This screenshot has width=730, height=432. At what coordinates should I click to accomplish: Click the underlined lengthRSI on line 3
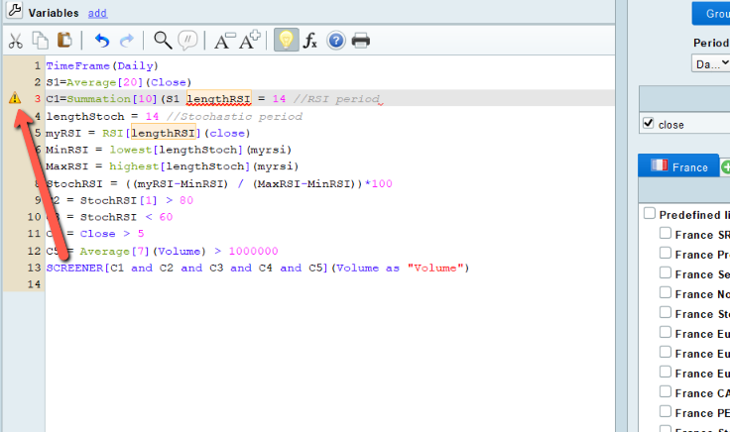218,98
